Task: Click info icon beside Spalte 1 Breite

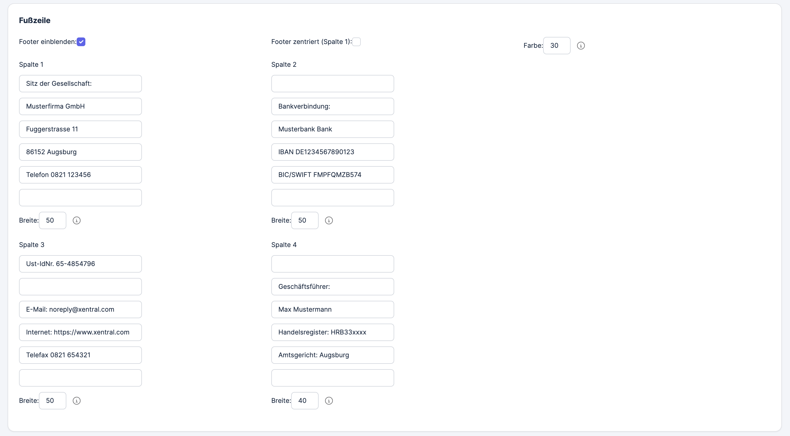Action: [76, 220]
